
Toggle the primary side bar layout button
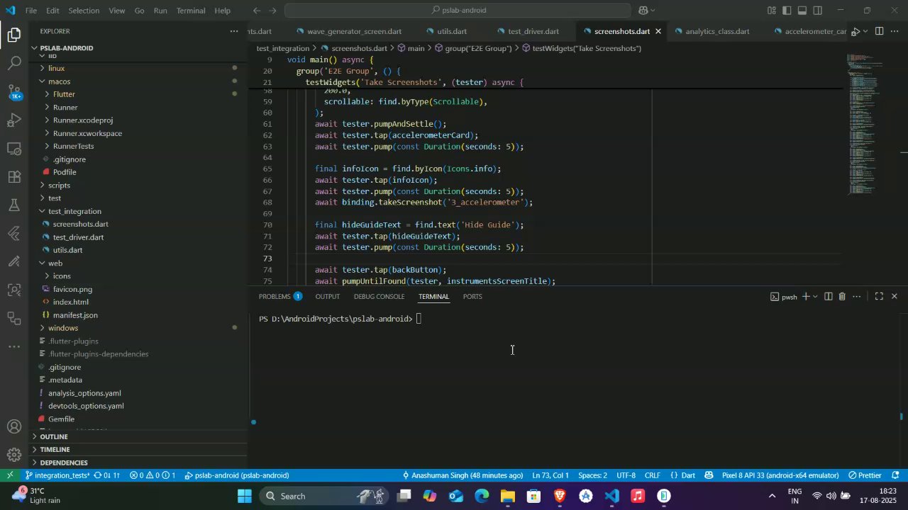pyautogui.click(x=787, y=11)
